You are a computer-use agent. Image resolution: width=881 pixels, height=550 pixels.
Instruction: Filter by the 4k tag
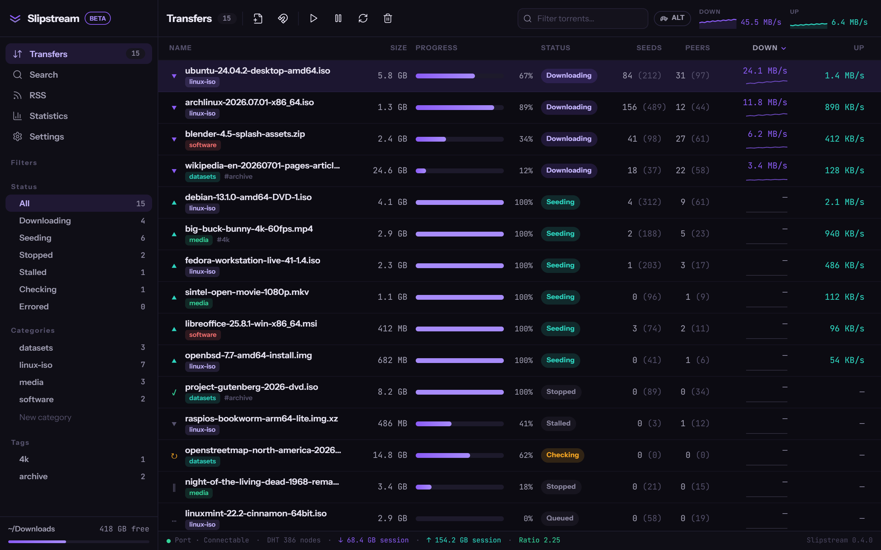pyautogui.click(x=78, y=459)
